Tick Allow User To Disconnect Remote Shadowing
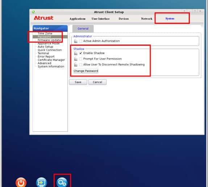208x187 pixels. pyautogui.click(x=80, y=65)
